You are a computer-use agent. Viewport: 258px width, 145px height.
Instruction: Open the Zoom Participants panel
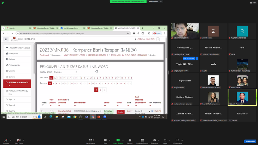[90, 141]
